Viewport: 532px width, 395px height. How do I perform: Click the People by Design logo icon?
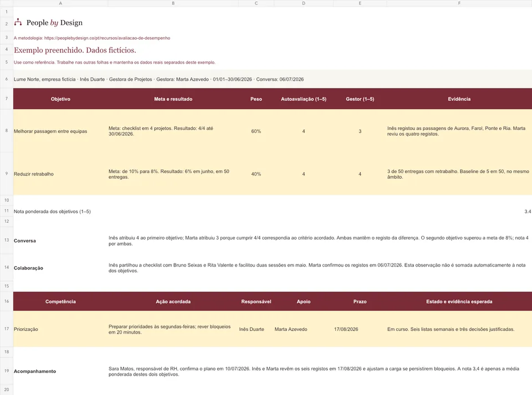[x=18, y=22]
